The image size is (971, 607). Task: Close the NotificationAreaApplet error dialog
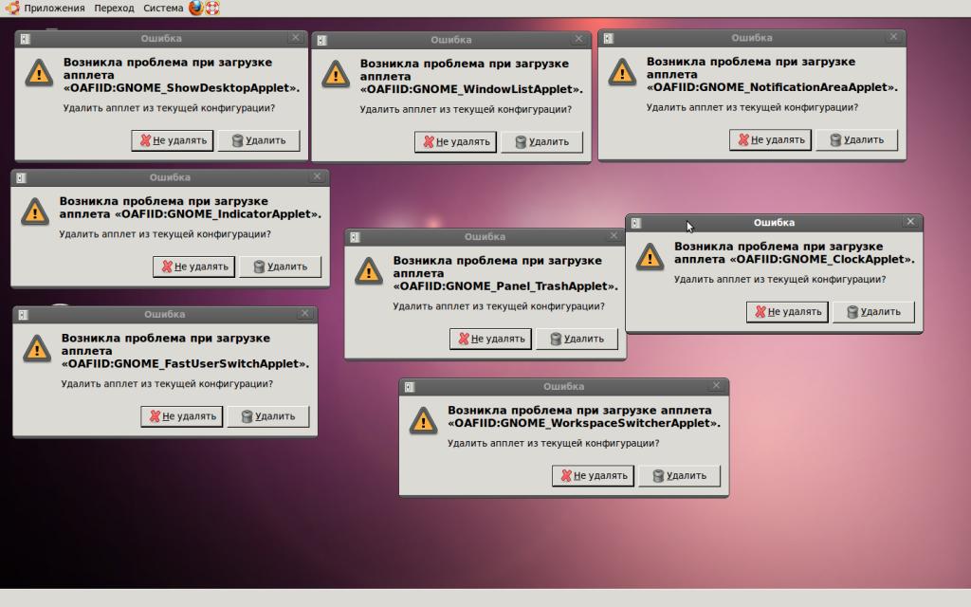coord(893,37)
